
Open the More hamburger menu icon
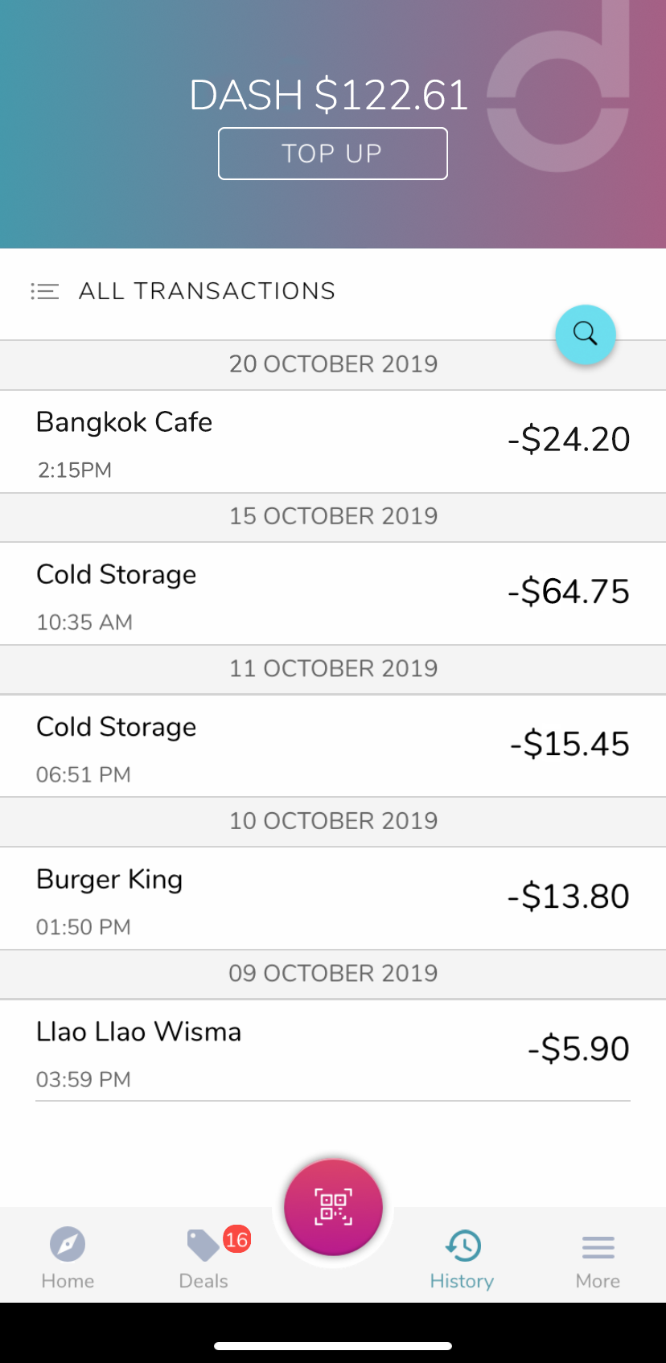pos(598,1247)
